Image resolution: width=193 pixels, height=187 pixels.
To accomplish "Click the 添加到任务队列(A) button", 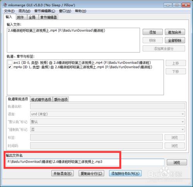I will [x=125, y=173].
